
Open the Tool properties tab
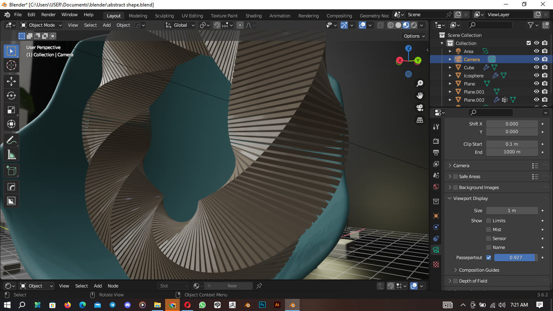pyautogui.click(x=436, y=127)
